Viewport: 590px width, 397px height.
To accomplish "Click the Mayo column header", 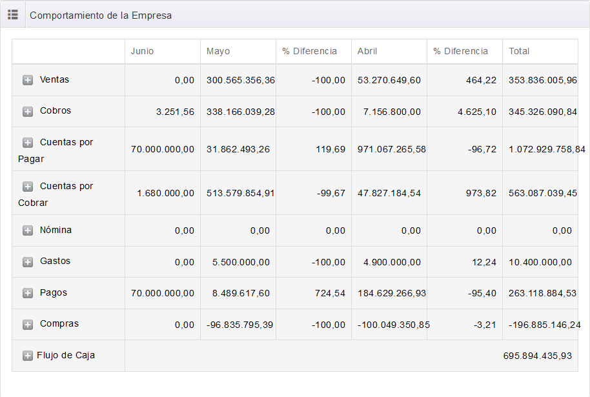I will tap(218, 51).
